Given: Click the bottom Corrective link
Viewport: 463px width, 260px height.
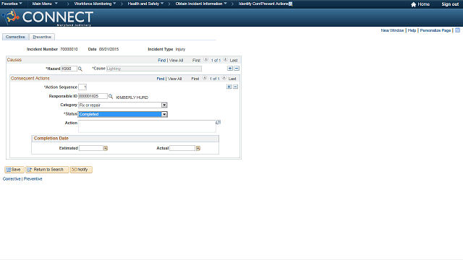Looking at the screenshot, I should pos(12,179).
